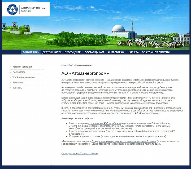Open the «О КОМПАНИИ» menu item

point(31,52)
